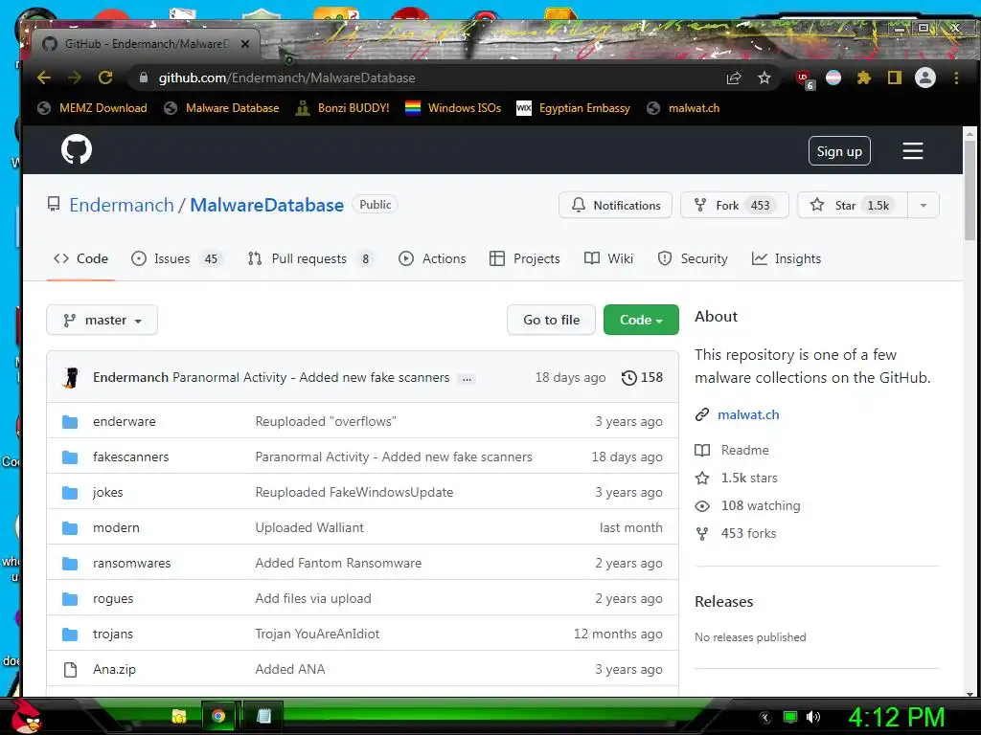Screen dimensions: 981x735
Task: Open the GitHub hamburger menu
Action: click(913, 150)
